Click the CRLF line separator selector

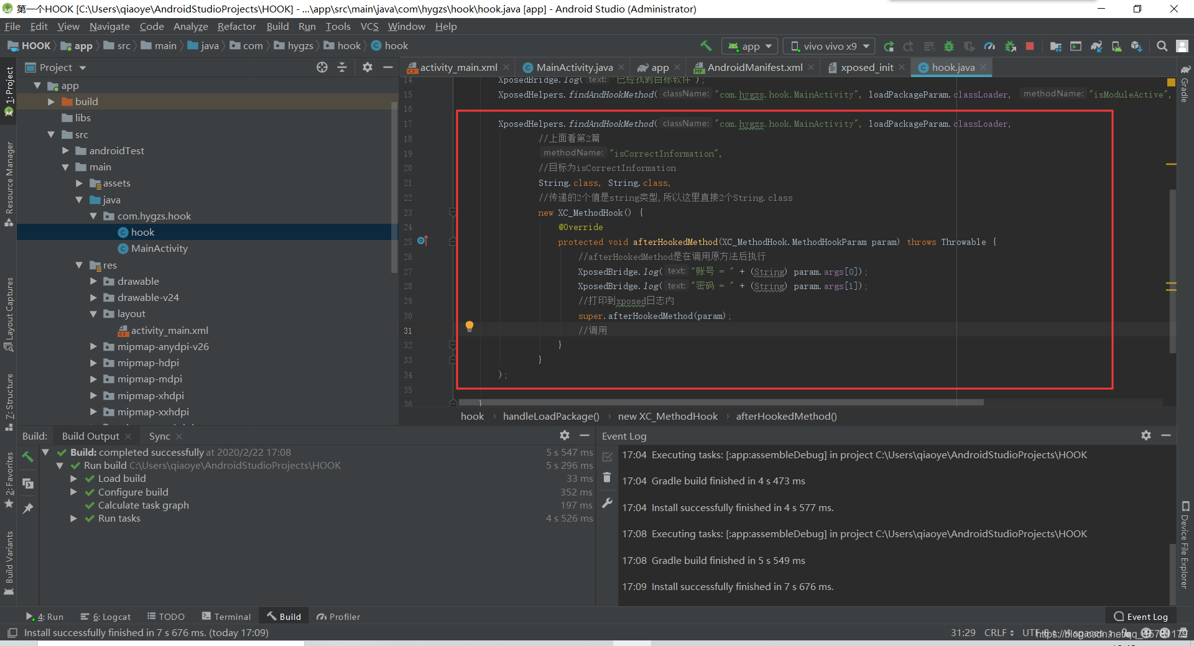999,632
